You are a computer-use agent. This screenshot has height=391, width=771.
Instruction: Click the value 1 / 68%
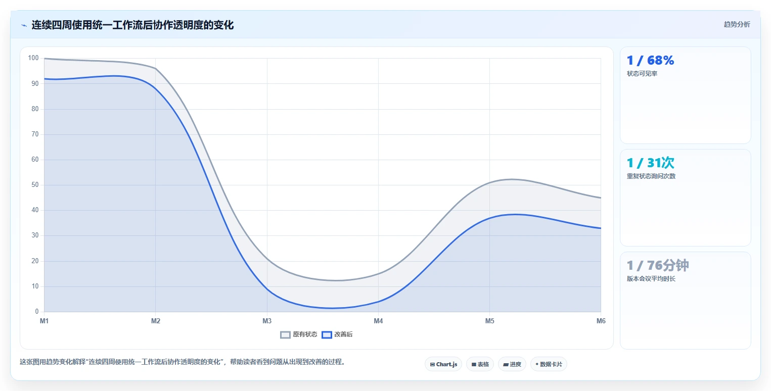point(650,61)
